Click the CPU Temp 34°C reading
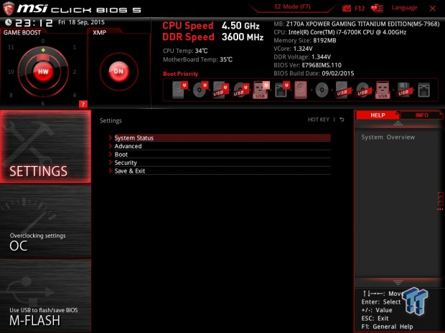 click(x=185, y=51)
